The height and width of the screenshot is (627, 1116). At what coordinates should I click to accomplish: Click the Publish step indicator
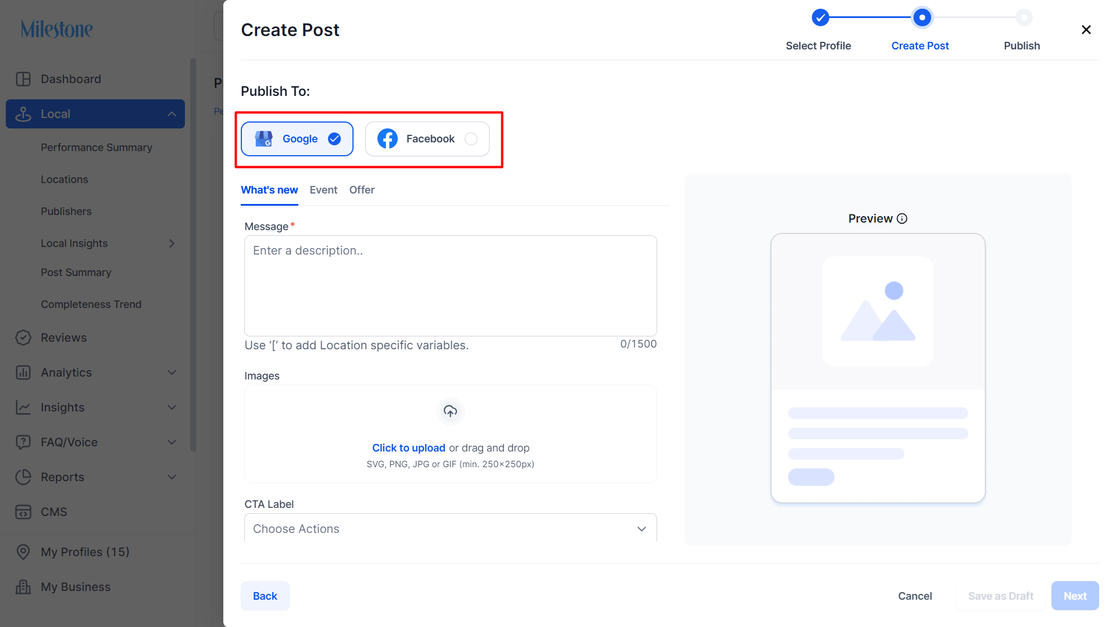click(x=1024, y=17)
